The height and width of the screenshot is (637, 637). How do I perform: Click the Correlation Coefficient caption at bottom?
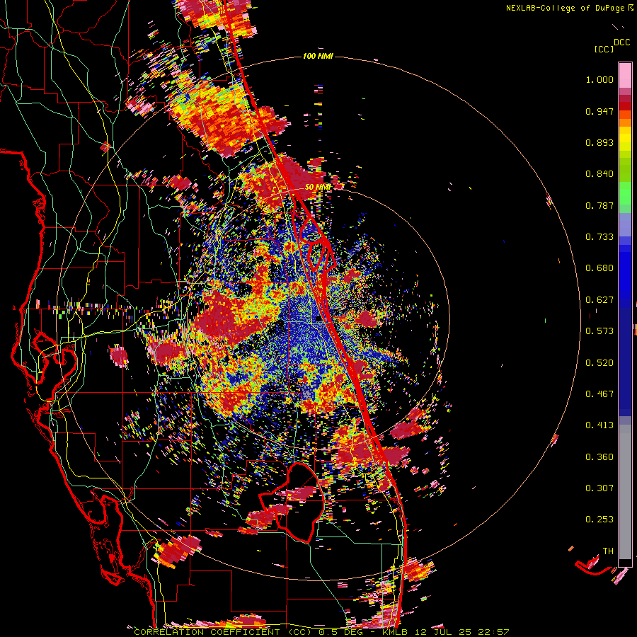point(321,632)
